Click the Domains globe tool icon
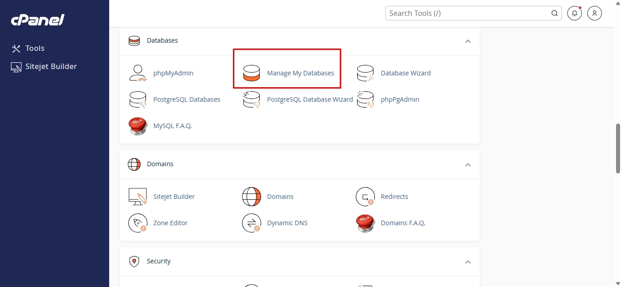Viewport: 621px width, 287px height. click(x=252, y=197)
